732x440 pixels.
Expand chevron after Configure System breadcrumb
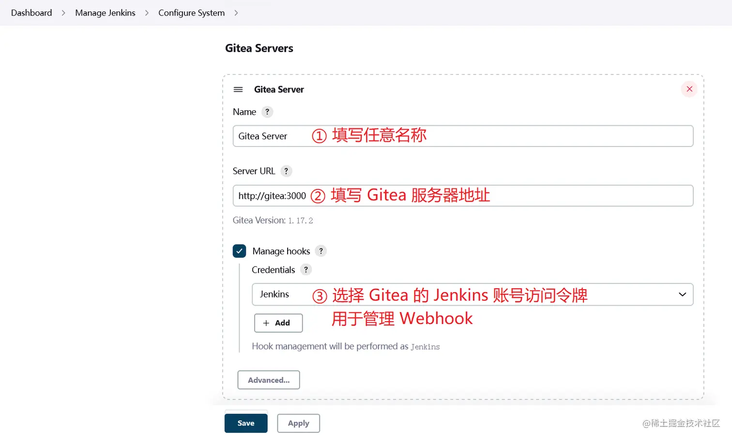pyautogui.click(x=236, y=13)
